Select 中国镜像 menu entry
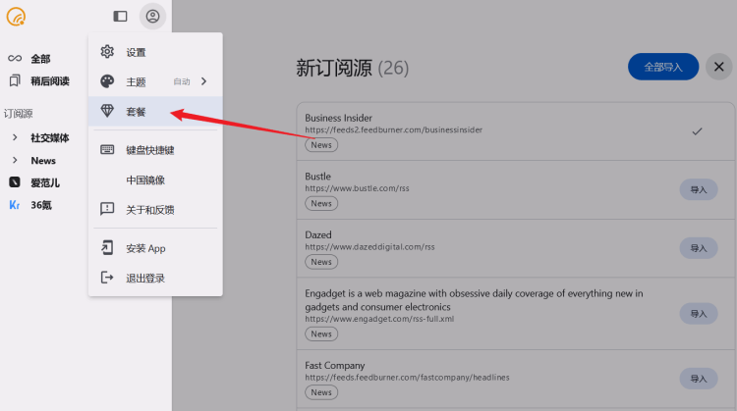The image size is (737, 411). point(155,180)
